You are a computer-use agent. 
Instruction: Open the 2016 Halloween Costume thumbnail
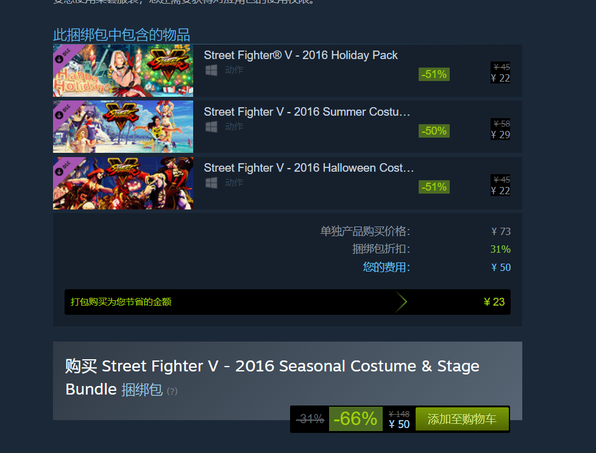pos(123,183)
